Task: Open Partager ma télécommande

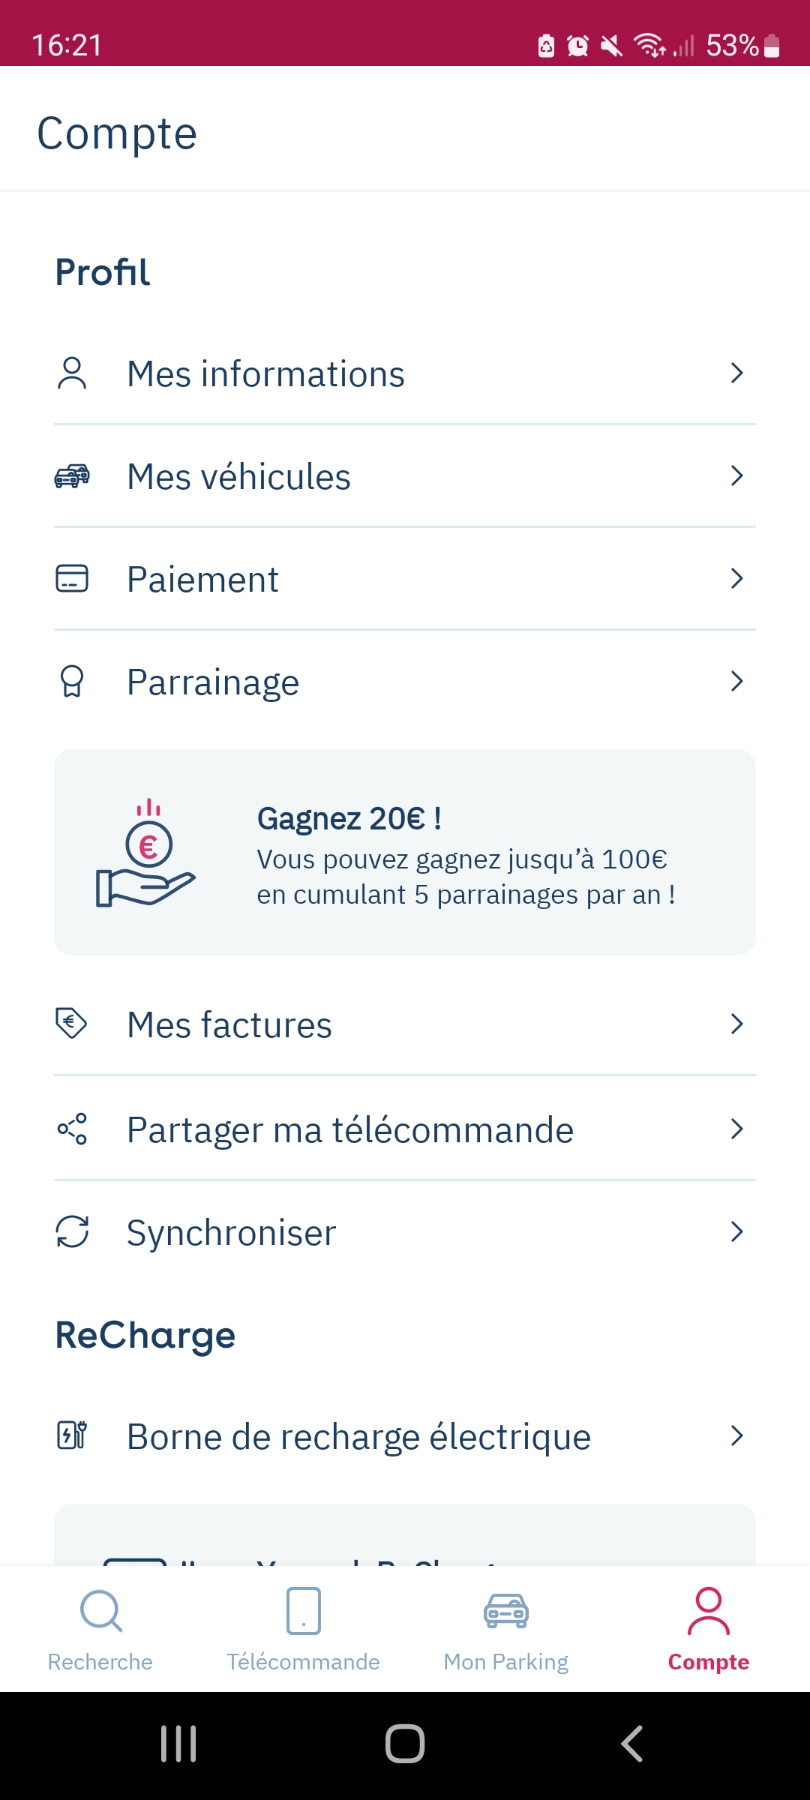Action: (x=350, y=1129)
